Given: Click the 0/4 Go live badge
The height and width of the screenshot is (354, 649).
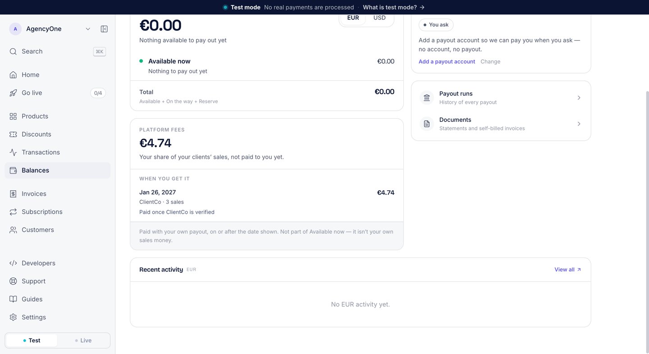Looking at the screenshot, I should pyautogui.click(x=98, y=93).
